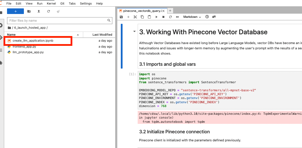
Task: Click the running kernels sidebar icon
Action: click(x=1, y=25)
